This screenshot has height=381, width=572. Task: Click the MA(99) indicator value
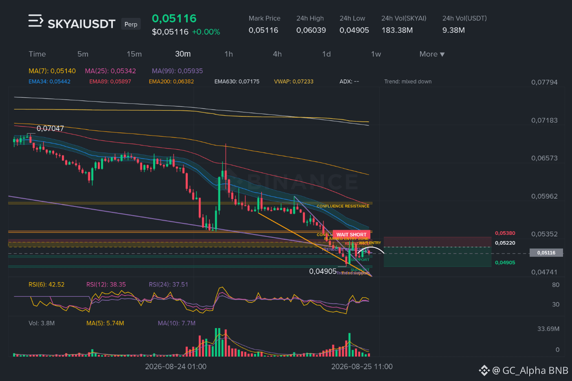177,71
